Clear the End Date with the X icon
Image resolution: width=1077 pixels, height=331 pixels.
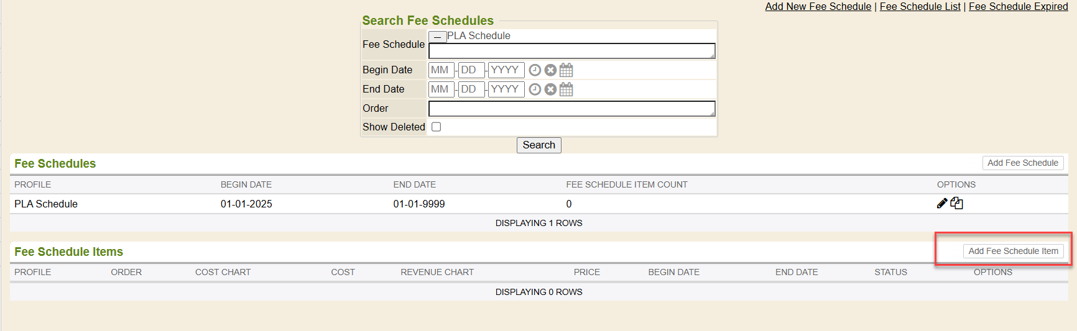tap(550, 89)
